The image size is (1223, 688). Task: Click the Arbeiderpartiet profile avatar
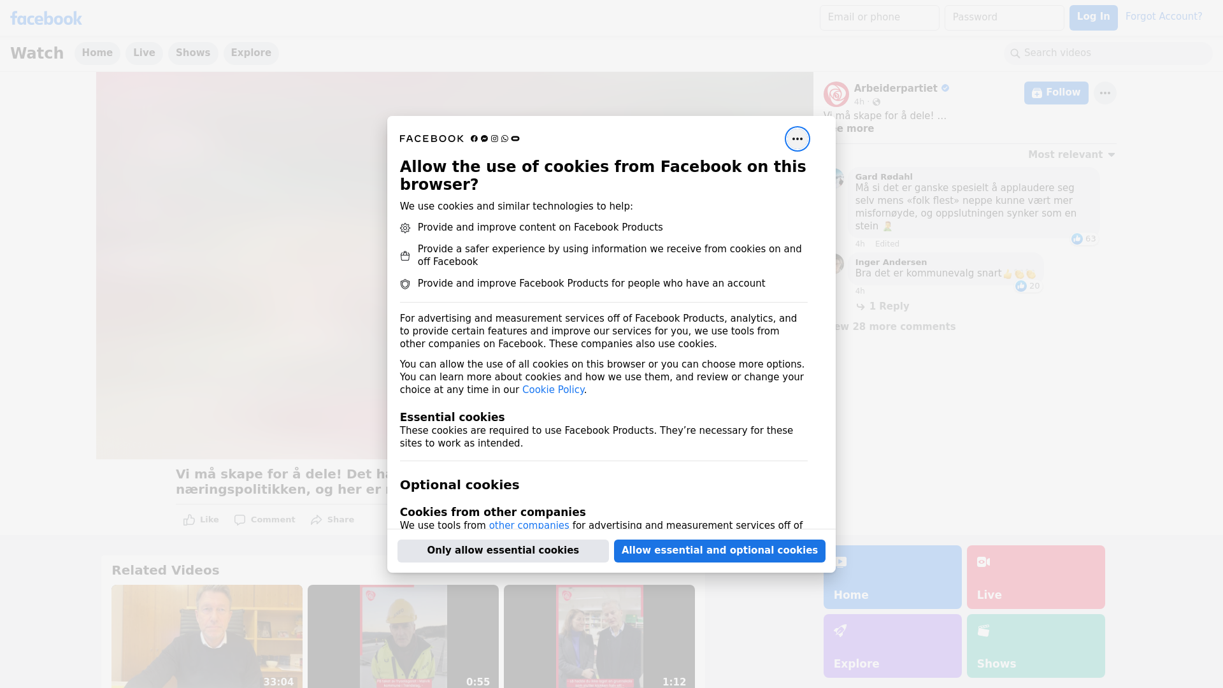click(836, 94)
